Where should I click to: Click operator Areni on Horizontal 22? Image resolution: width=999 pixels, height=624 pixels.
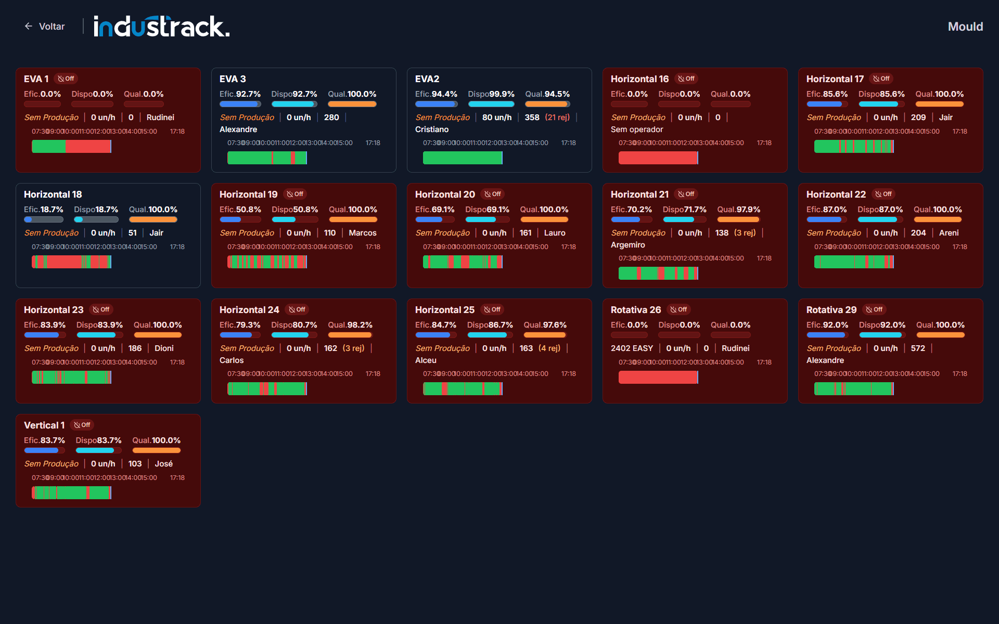949,233
